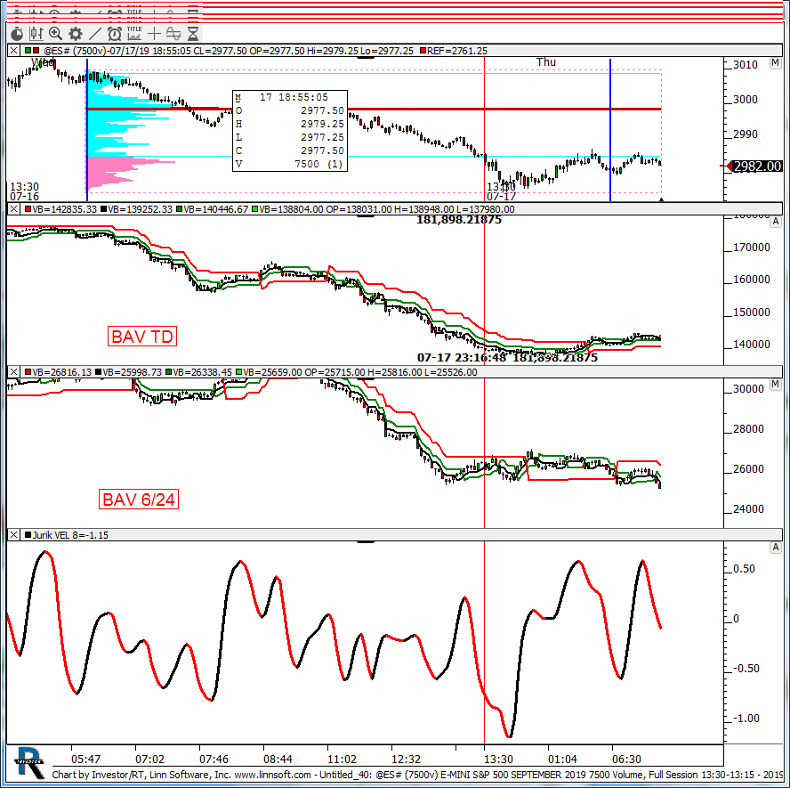Viewport: 790px width, 788px height.
Task: Click the green candle swatch beside @ES#
Action: tap(28, 51)
